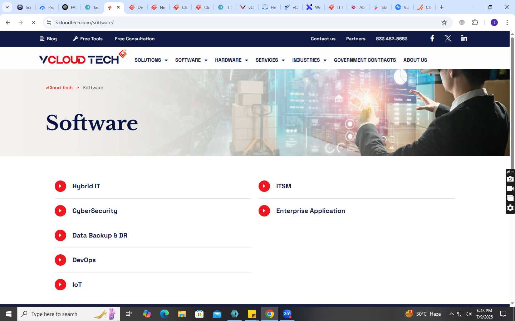Open File Explorer from the taskbar
The image size is (515, 321).
(182, 314)
